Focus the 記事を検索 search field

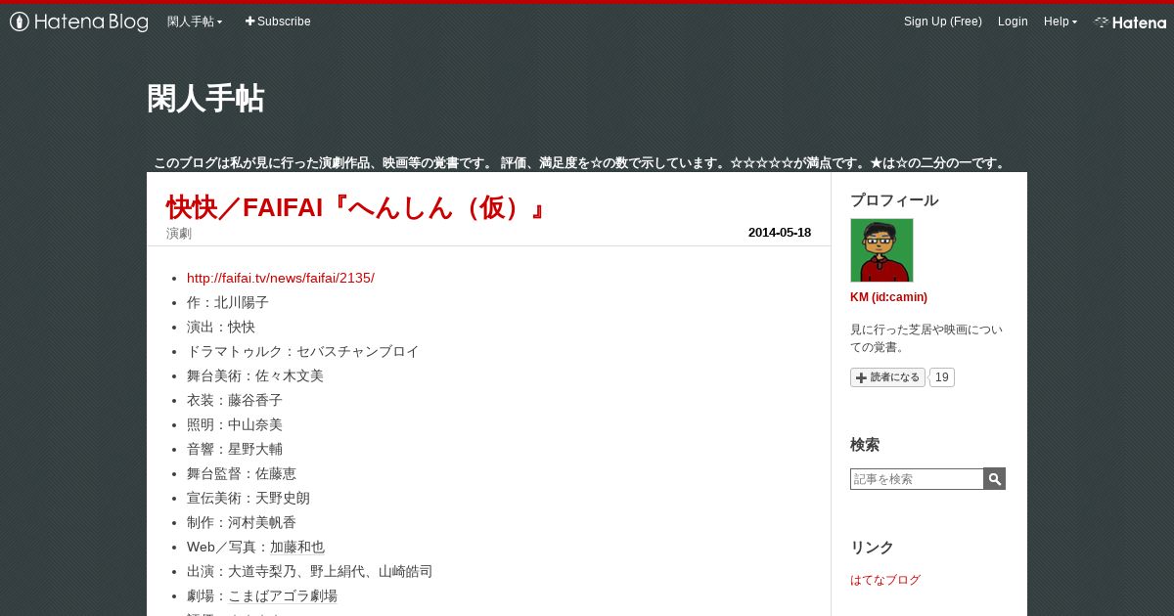(917, 479)
